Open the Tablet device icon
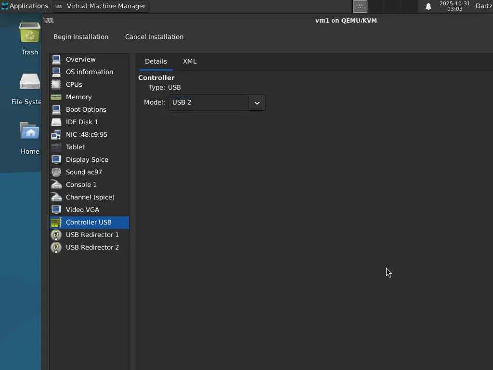The image size is (493, 370). (56, 147)
